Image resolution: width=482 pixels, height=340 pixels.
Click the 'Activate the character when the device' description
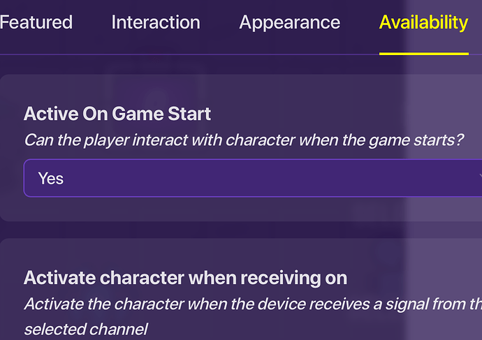tap(252, 304)
